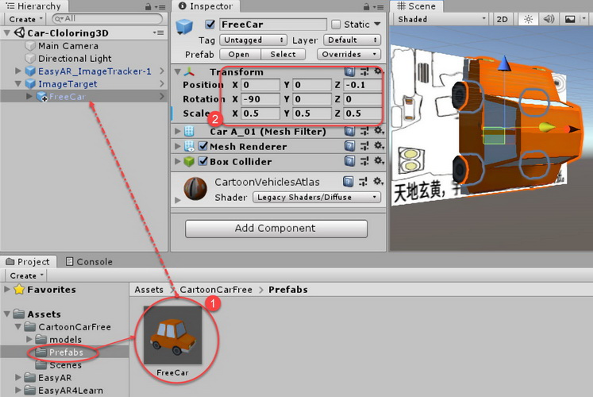Click Add Component button

point(276,229)
